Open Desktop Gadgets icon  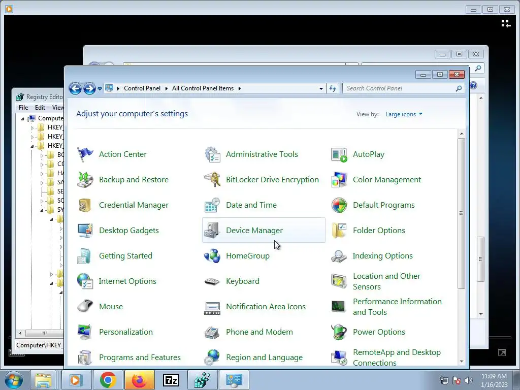pos(85,230)
